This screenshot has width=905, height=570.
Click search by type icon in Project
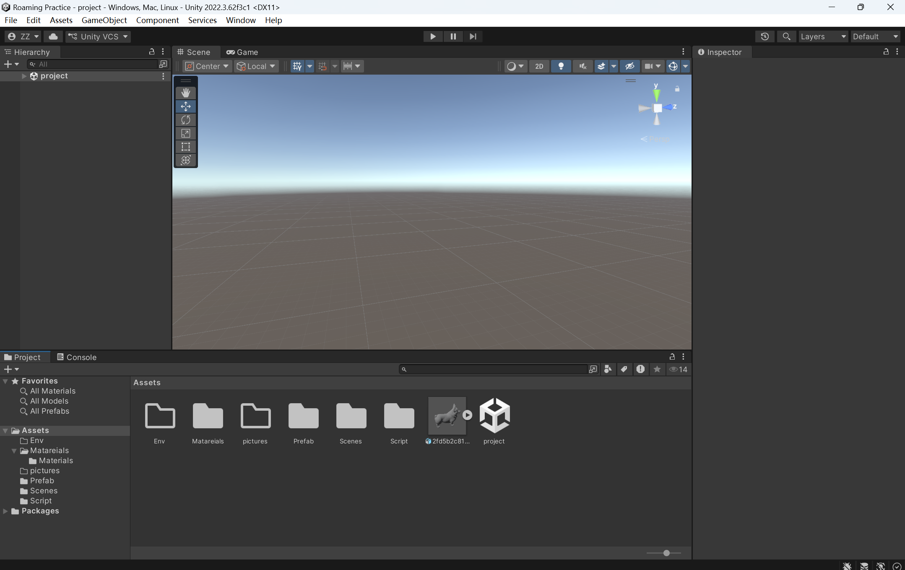pos(608,369)
